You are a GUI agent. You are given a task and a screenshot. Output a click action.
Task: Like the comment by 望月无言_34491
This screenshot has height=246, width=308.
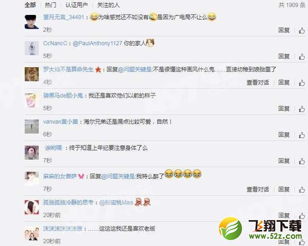pos(302,30)
